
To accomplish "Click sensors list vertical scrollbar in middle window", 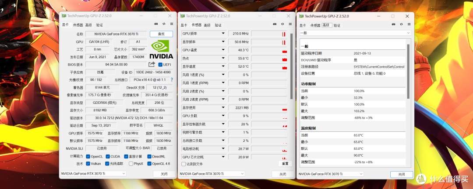I will (291, 66).
